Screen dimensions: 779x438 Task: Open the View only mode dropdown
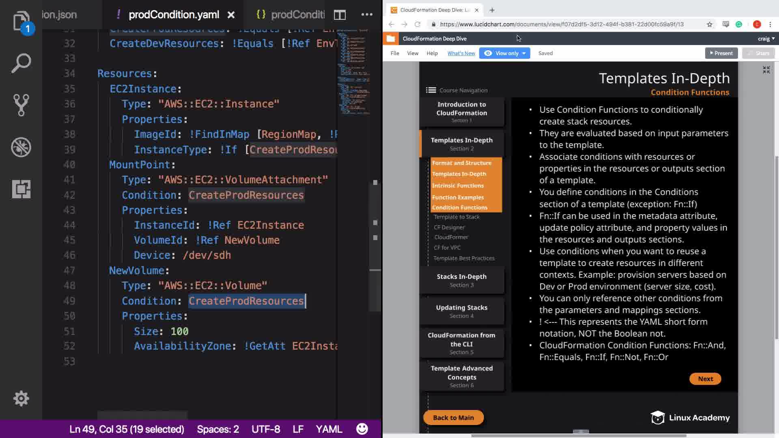(x=504, y=53)
